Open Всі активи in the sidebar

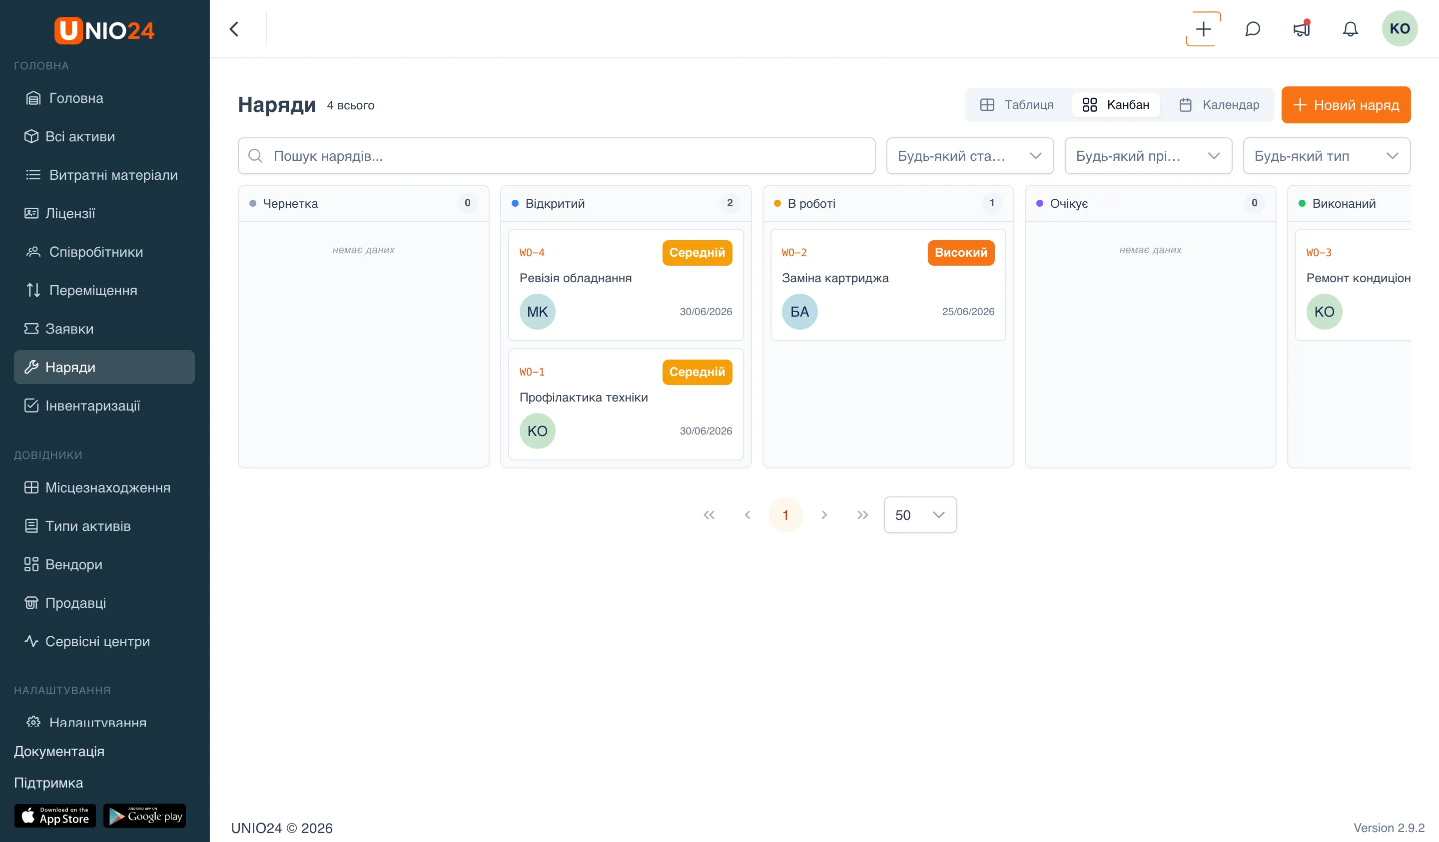click(104, 136)
